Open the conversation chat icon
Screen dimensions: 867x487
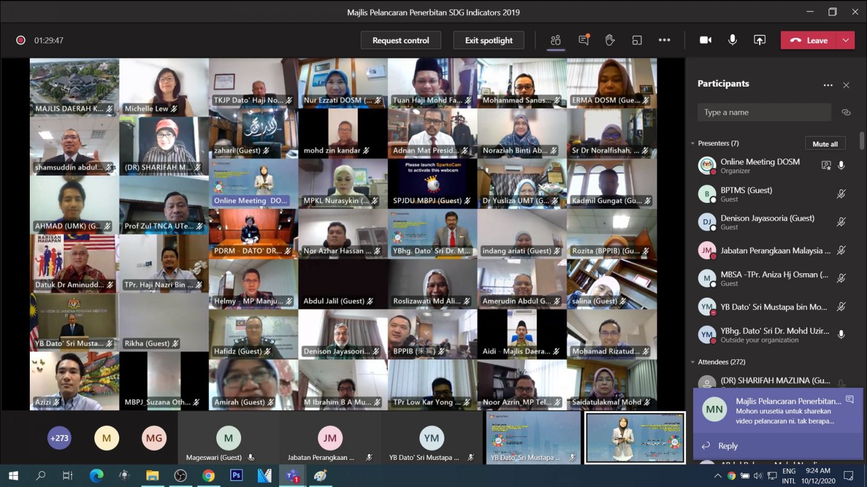(584, 40)
